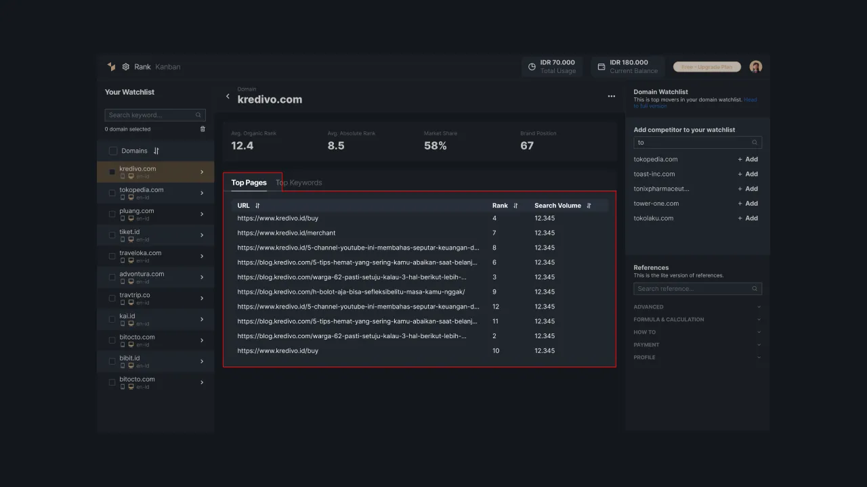Open traveloka.com row chevron
This screenshot has height=487, width=867.
202,256
